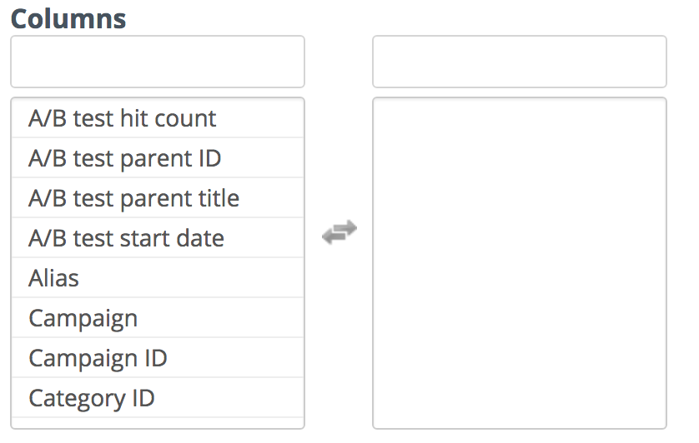Select the Campaign list entry

pos(158,318)
